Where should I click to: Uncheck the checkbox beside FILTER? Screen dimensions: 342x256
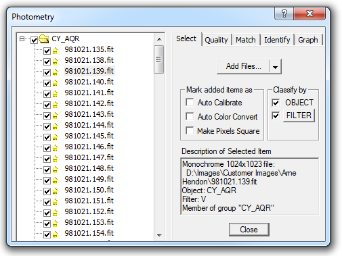[276, 116]
